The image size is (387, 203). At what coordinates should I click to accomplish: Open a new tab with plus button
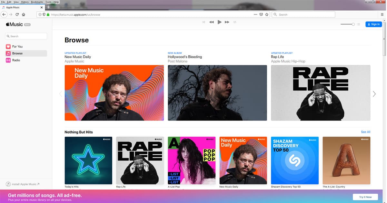tap(48, 7)
